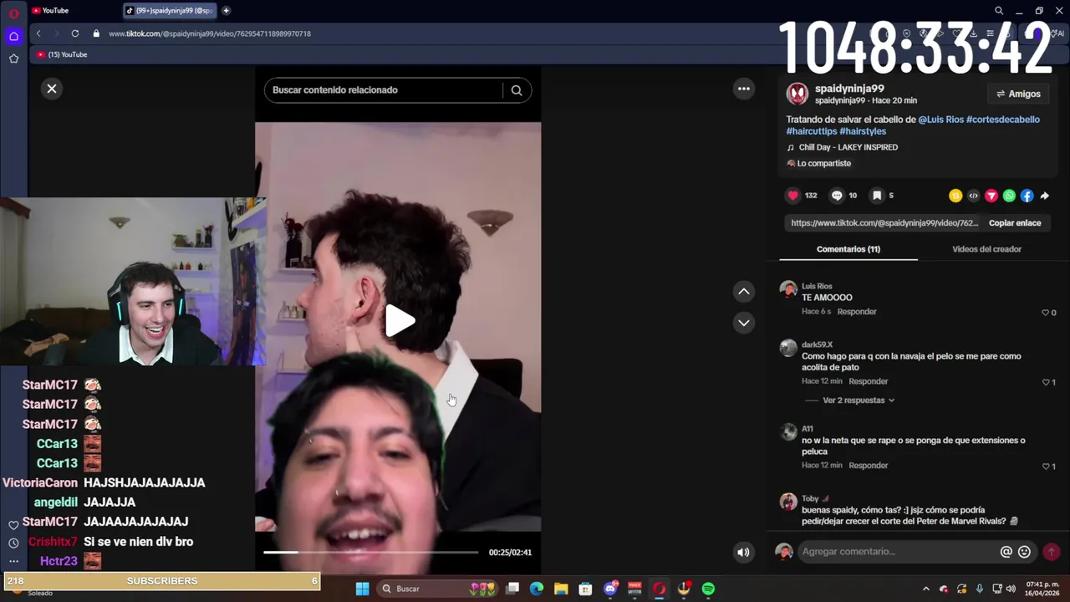Send to friends with red paper-plane icon
This screenshot has height=602, width=1070.
[991, 196]
